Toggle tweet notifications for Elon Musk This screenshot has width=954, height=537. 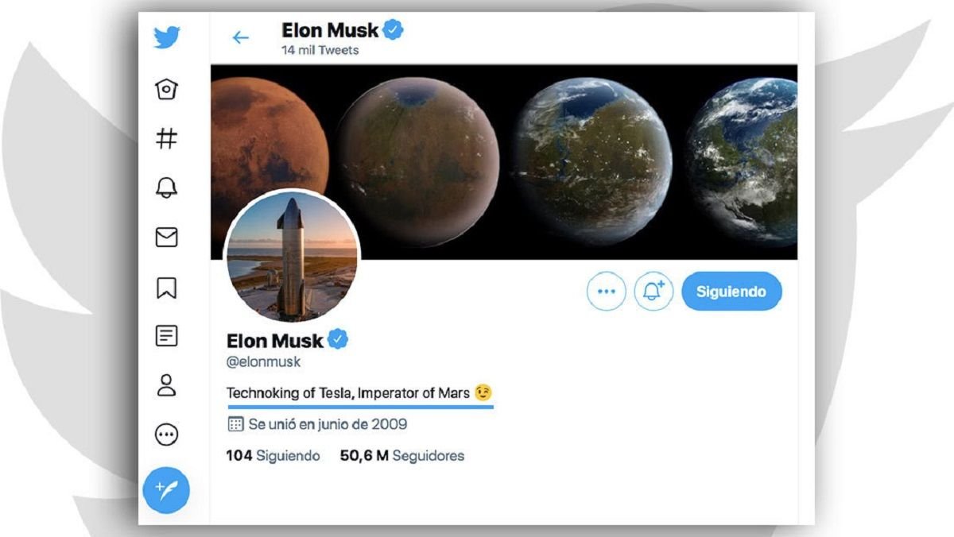click(653, 291)
